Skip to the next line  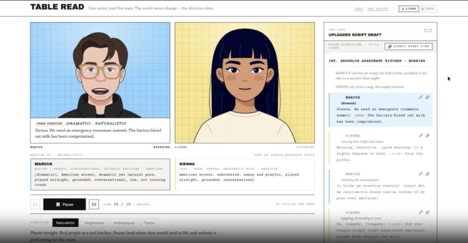point(93,205)
